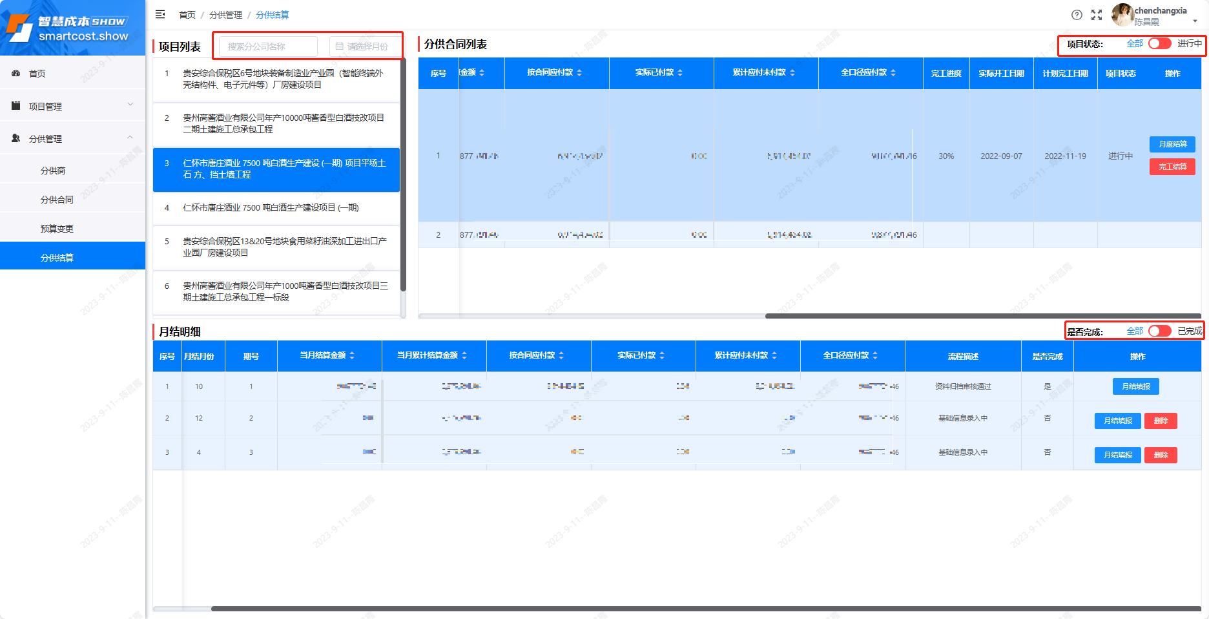Click the 搜索分公司名称 search field
The height and width of the screenshot is (619, 1209).
tap(268, 47)
